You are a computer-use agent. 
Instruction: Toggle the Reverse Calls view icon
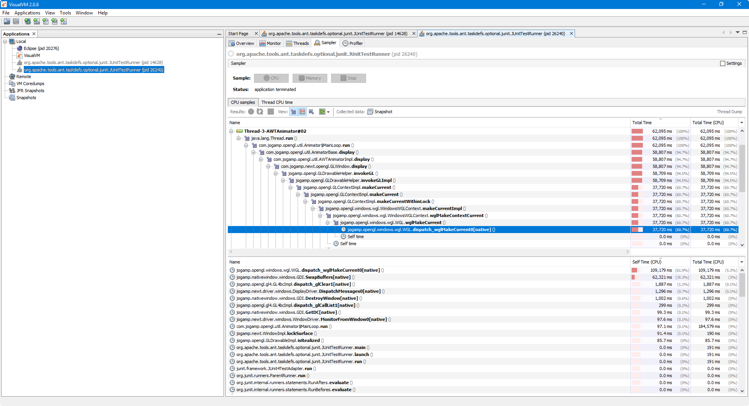tap(311, 112)
